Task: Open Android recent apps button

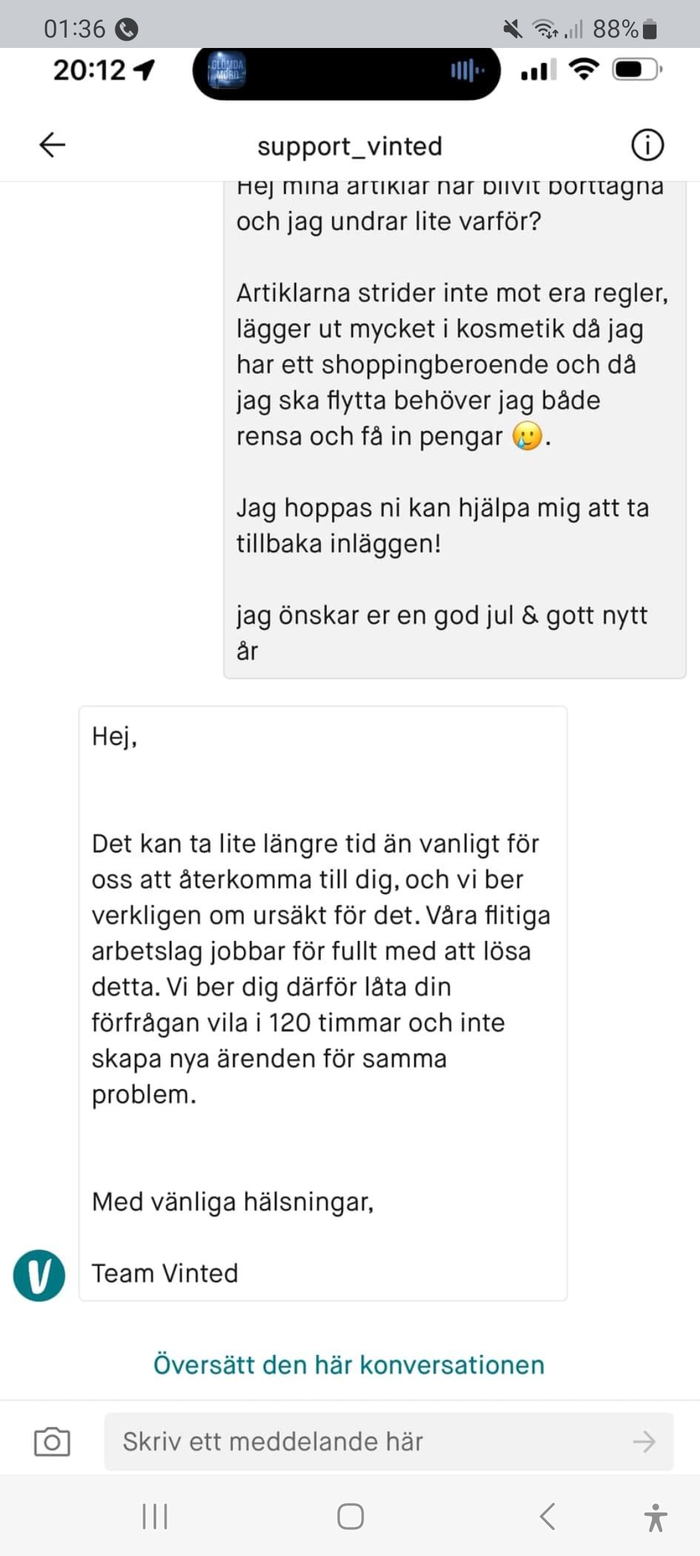Action: [155, 1516]
